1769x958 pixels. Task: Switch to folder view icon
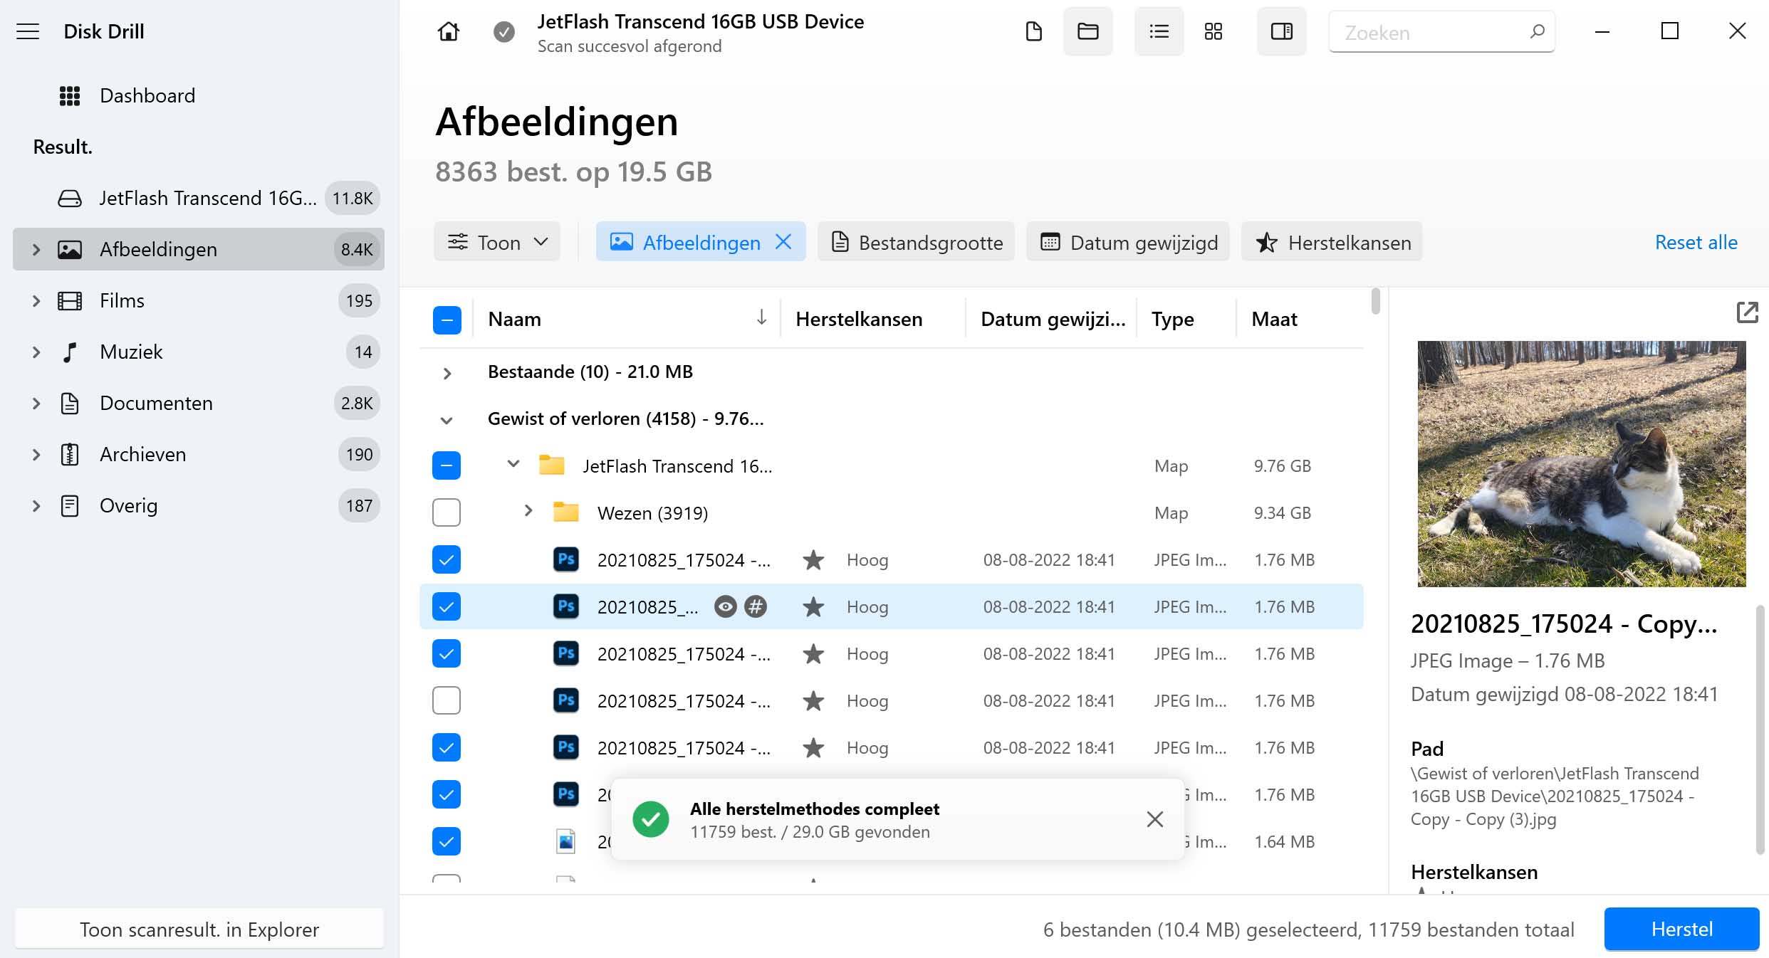point(1087,31)
